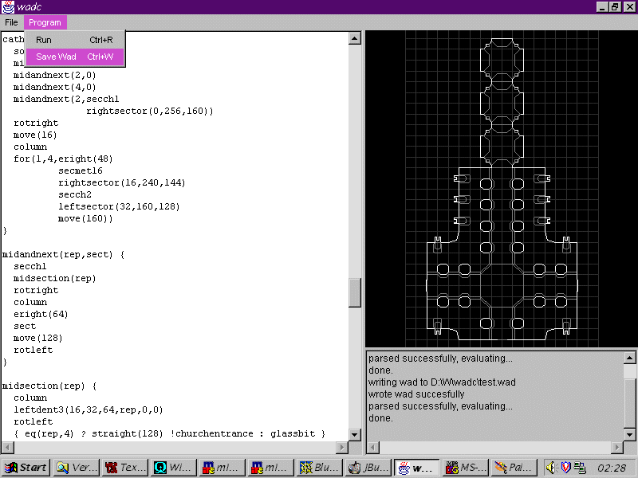Click the speaker volume tray icon
The height and width of the screenshot is (478, 638).
click(x=552, y=468)
